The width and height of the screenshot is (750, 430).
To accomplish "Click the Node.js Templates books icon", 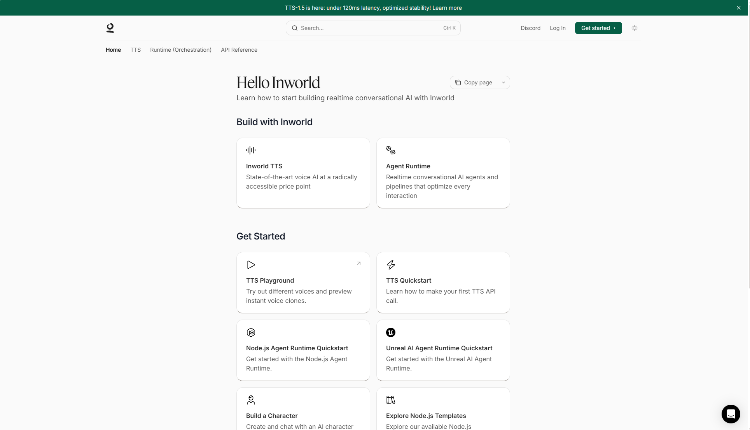I will (x=391, y=400).
